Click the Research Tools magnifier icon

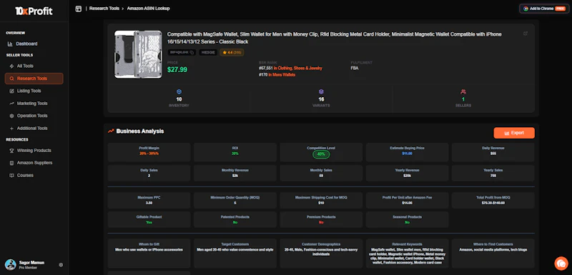[x=11, y=79]
